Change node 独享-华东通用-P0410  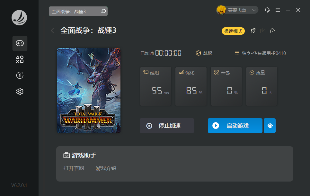click(x=260, y=53)
